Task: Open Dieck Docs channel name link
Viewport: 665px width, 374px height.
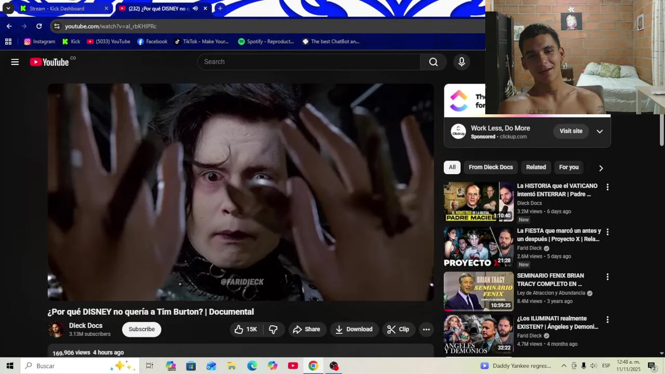Action: [x=86, y=326]
